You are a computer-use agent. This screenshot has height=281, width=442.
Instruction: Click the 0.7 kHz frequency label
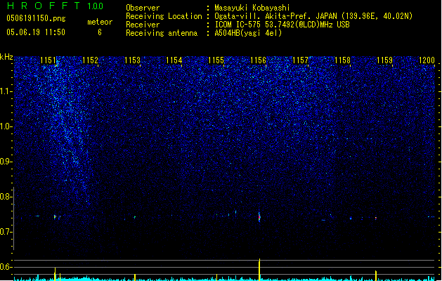point(6,232)
